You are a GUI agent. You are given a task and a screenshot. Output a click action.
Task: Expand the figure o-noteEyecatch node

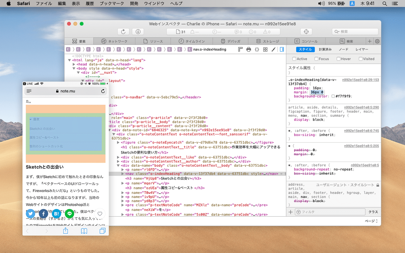pyautogui.click(x=118, y=142)
